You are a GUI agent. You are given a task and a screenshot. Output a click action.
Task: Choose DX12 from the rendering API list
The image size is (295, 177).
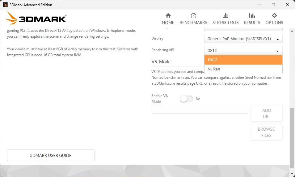243,60
